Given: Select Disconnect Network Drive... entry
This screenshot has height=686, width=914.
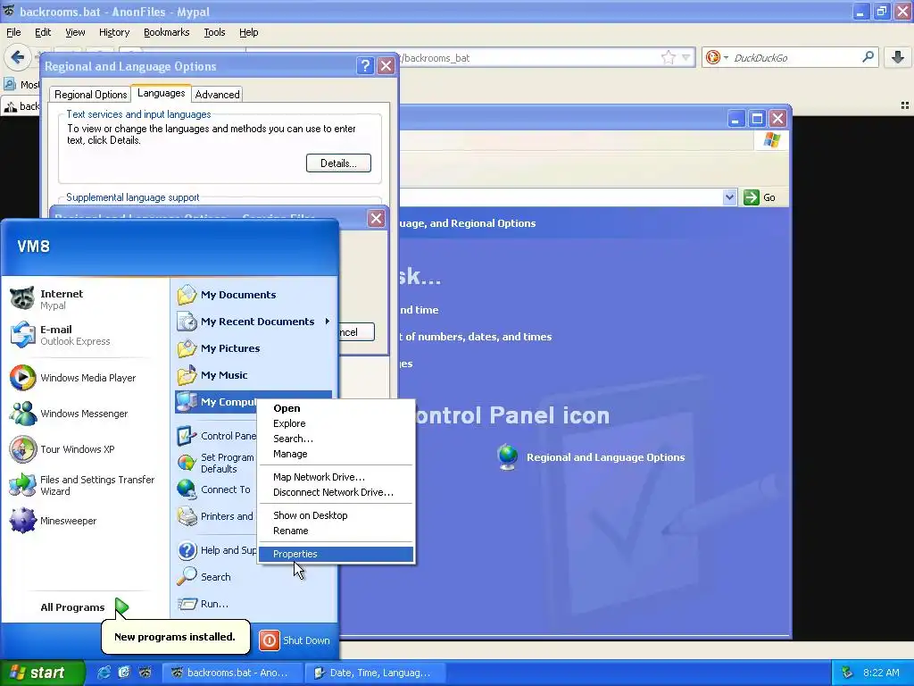Looking at the screenshot, I should click(x=336, y=492).
